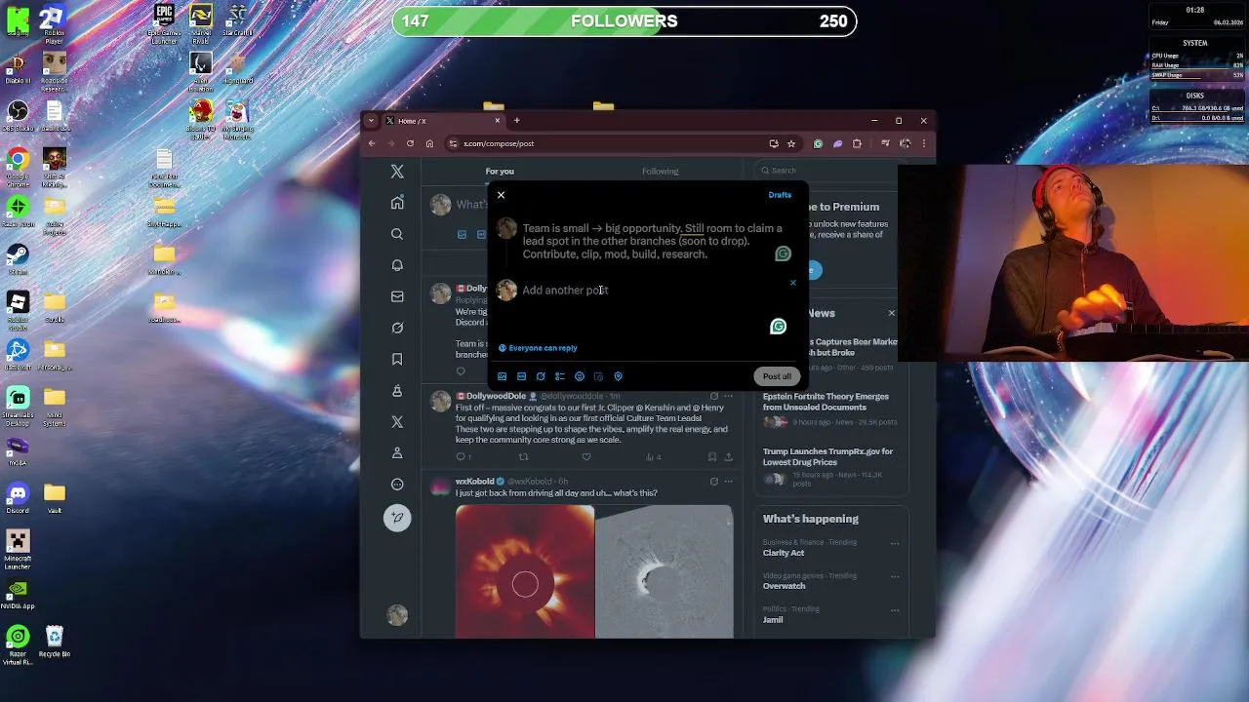Open a new Chrome tab

516,121
